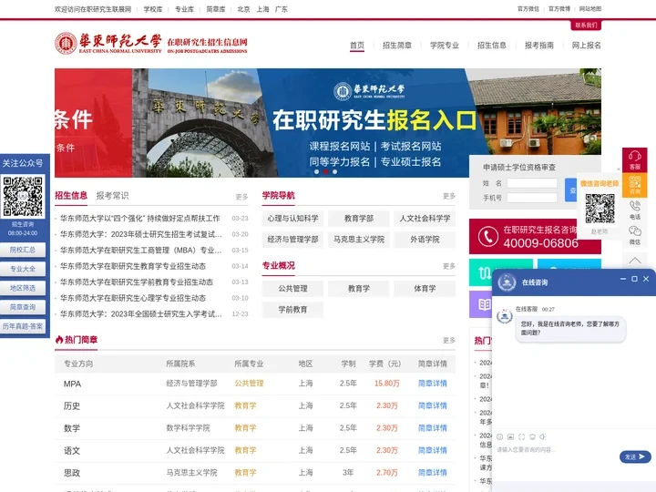Click the back-to-top arrow icon
This screenshot has width=656, height=492.
pos(635,261)
